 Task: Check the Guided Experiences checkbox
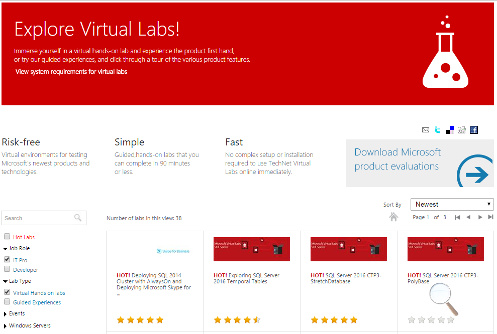pos(7,301)
